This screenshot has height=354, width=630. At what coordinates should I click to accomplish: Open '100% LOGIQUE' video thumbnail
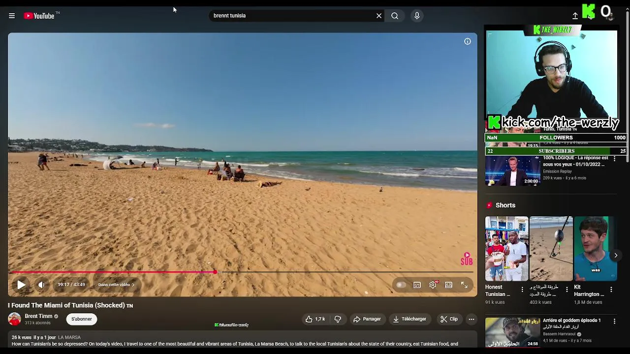[x=512, y=171]
